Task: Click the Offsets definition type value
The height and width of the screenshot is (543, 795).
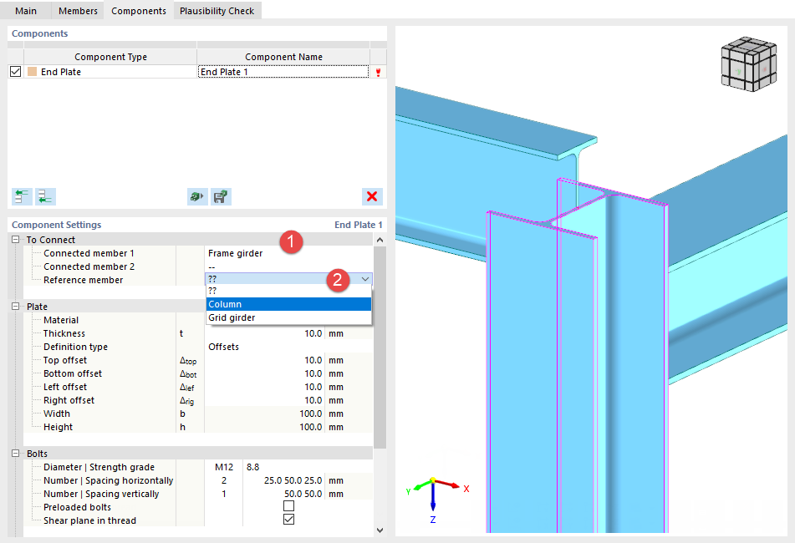Action: tap(223, 347)
